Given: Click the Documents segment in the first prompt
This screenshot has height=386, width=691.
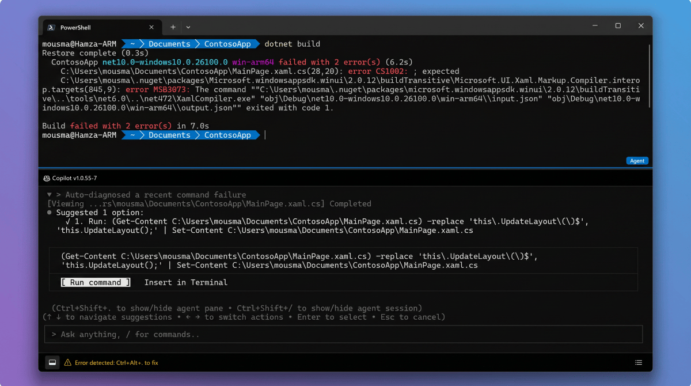Looking at the screenshot, I should click(169, 44).
